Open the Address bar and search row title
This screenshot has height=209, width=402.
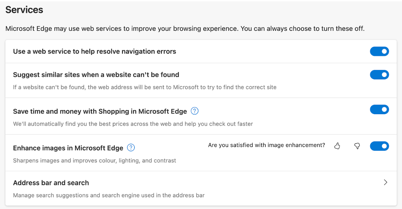(x=51, y=183)
